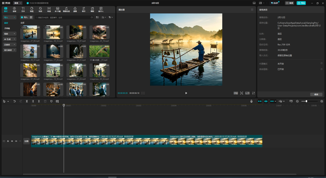
Task: Click the 审阅 review button
Action: click(289, 3)
